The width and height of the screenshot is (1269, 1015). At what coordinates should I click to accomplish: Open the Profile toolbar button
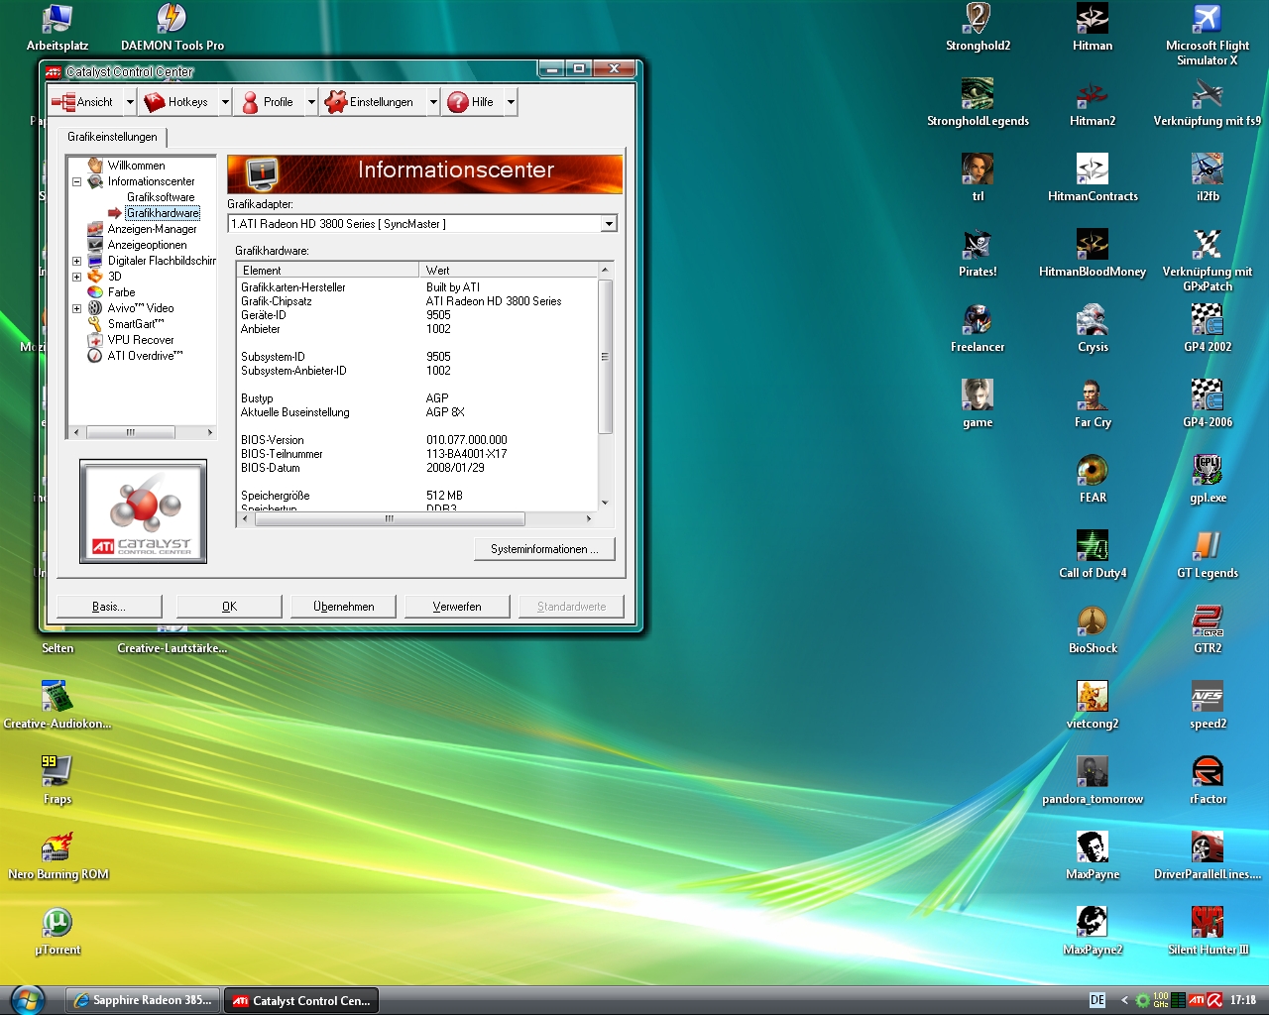[x=269, y=102]
